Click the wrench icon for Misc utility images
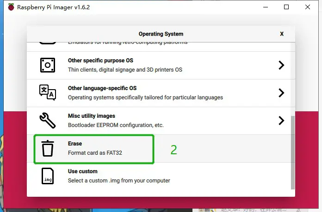This screenshot has height=212, width=322. point(48,121)
